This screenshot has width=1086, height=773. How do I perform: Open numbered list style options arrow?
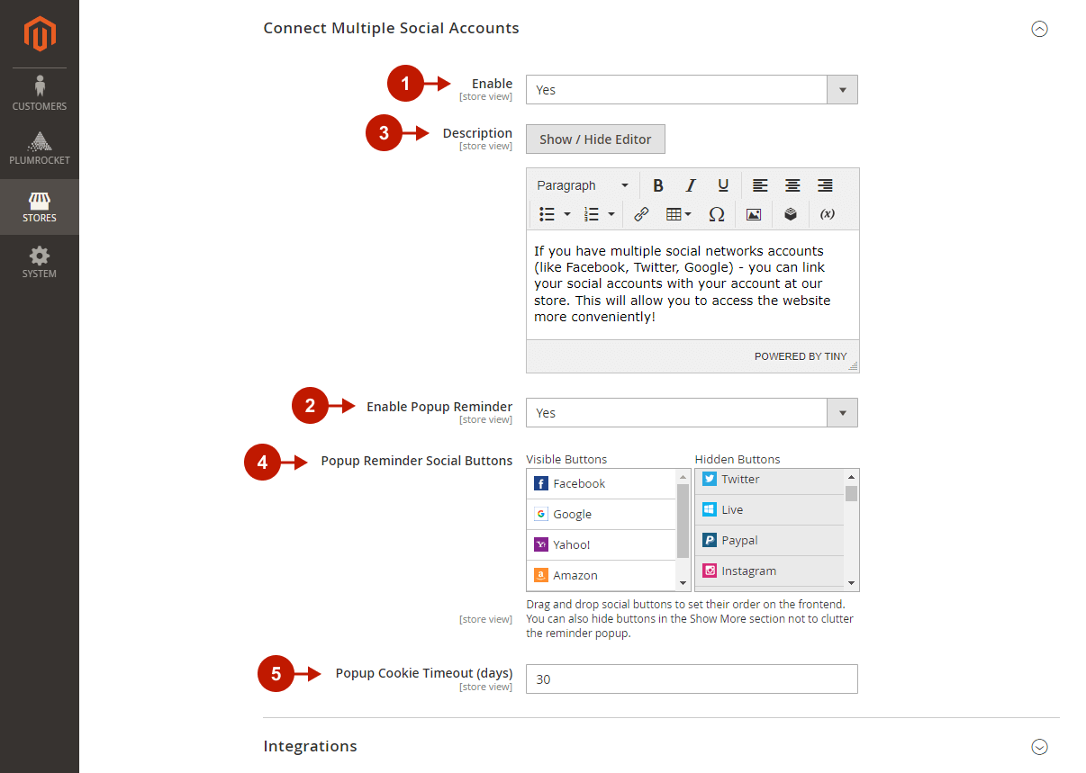[611, 214]
